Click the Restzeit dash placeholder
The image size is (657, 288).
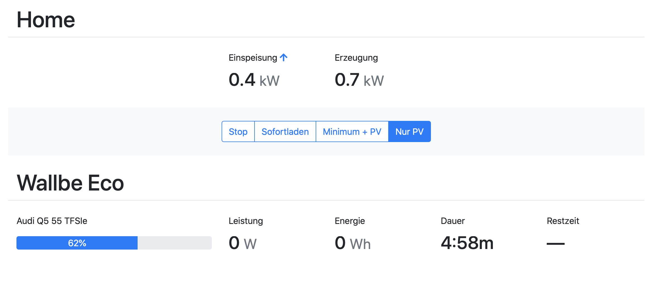(555, 244)
